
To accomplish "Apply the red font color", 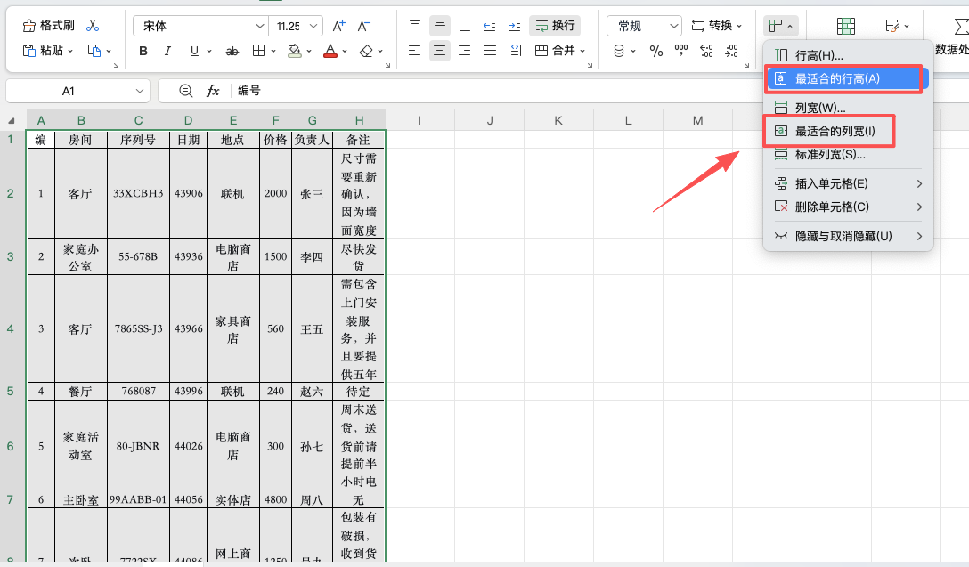I will (330, 52).
